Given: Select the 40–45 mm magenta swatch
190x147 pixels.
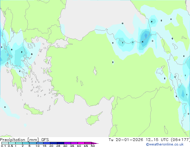Looking at the screenshot, I should (81, 143).
